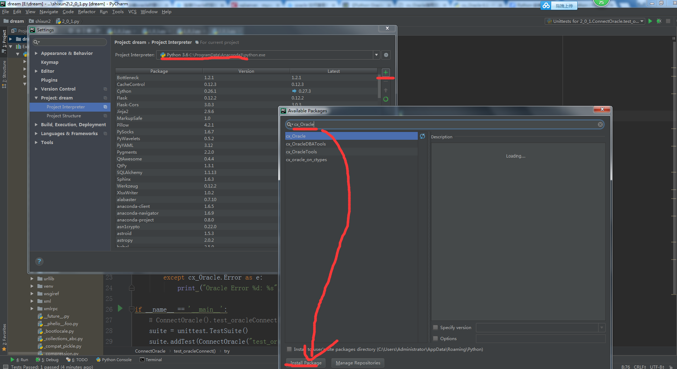Expand the Editor settings section
Viewport: 677px width, 369px height.
coord(36,71)
